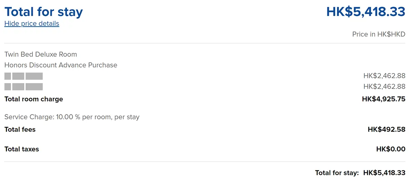
Task: Click the Hide price details link
Action: [x=32, y=24]
